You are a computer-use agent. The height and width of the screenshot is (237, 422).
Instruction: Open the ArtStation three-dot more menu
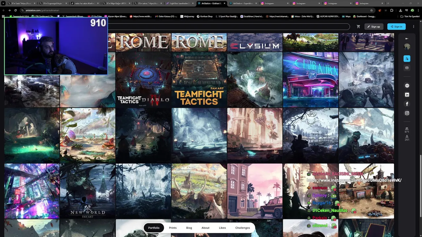(413, 27)
